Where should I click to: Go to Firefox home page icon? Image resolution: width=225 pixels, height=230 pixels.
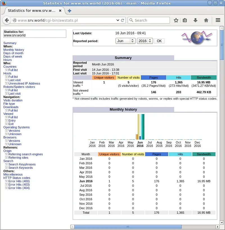206,20
